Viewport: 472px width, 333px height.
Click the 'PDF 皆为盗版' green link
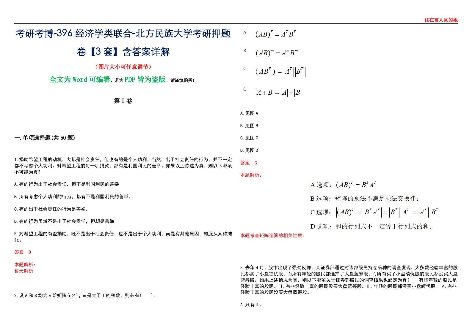(x=145, y=80)
